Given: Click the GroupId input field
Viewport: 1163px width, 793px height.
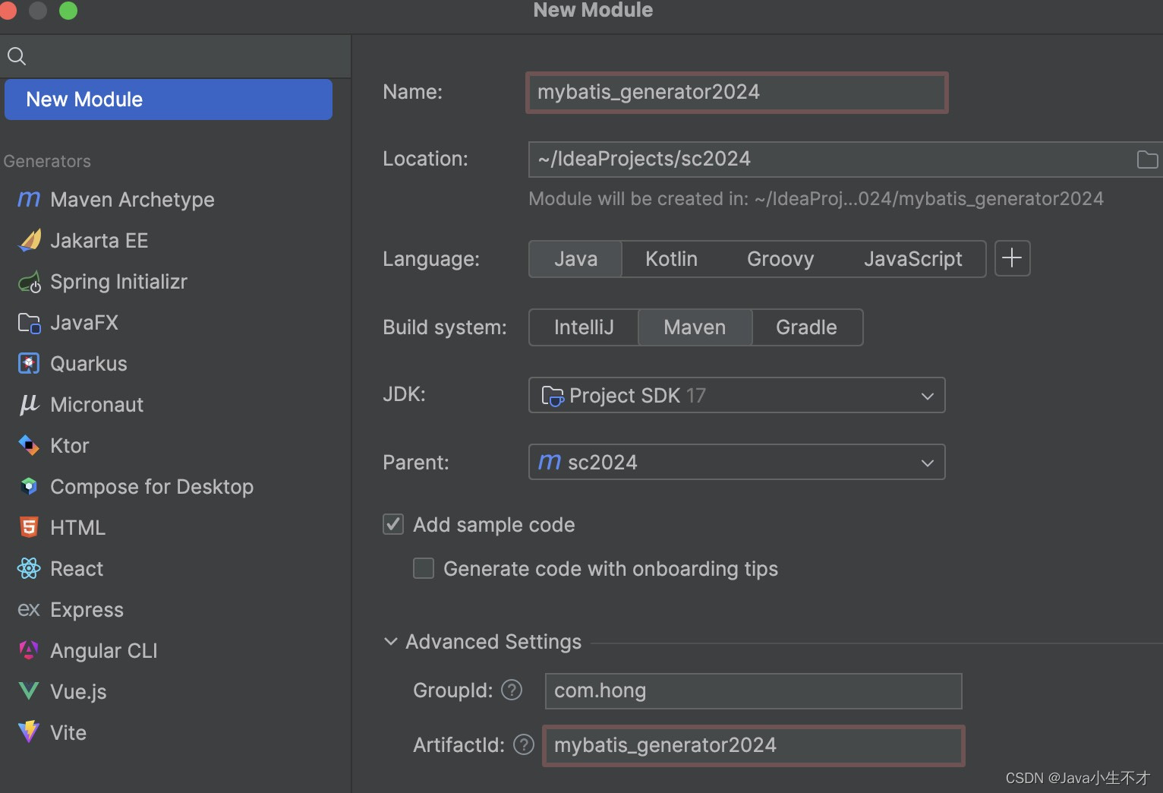Looking at the screenshot, I should [x=753, y=690].
